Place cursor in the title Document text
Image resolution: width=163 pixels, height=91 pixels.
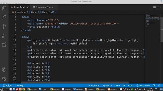click(x=43, y=27)
